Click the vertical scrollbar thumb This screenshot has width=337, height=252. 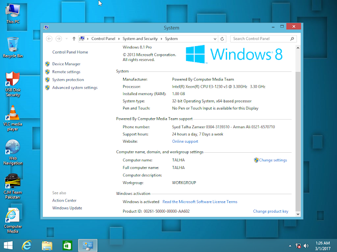[x=298, y=140]
